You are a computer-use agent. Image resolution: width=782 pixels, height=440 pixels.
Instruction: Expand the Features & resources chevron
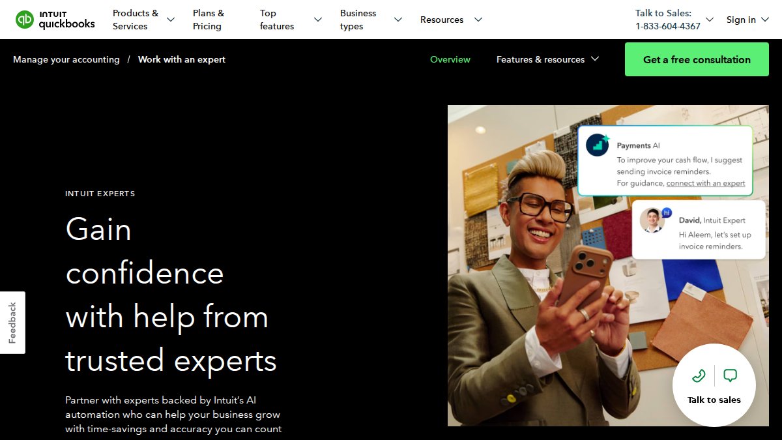(595, 59)
